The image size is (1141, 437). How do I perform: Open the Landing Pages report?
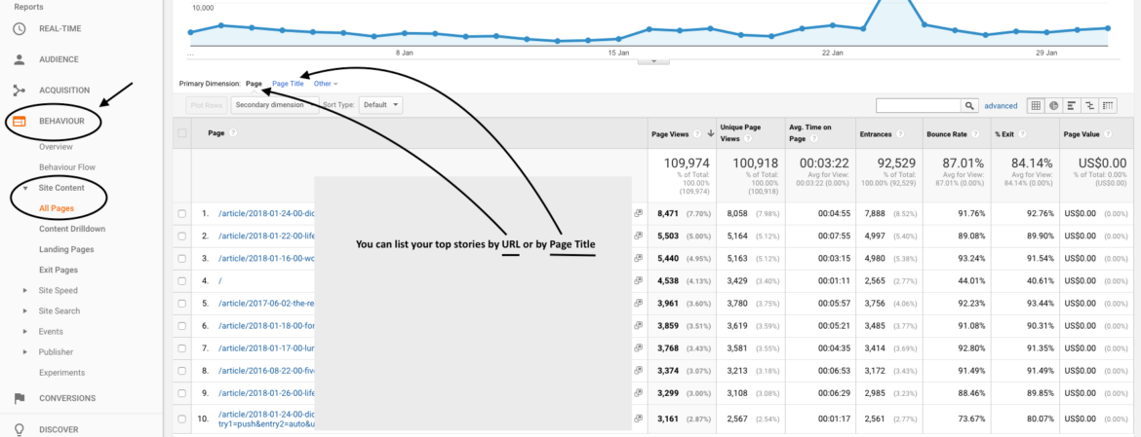[66, 249]
